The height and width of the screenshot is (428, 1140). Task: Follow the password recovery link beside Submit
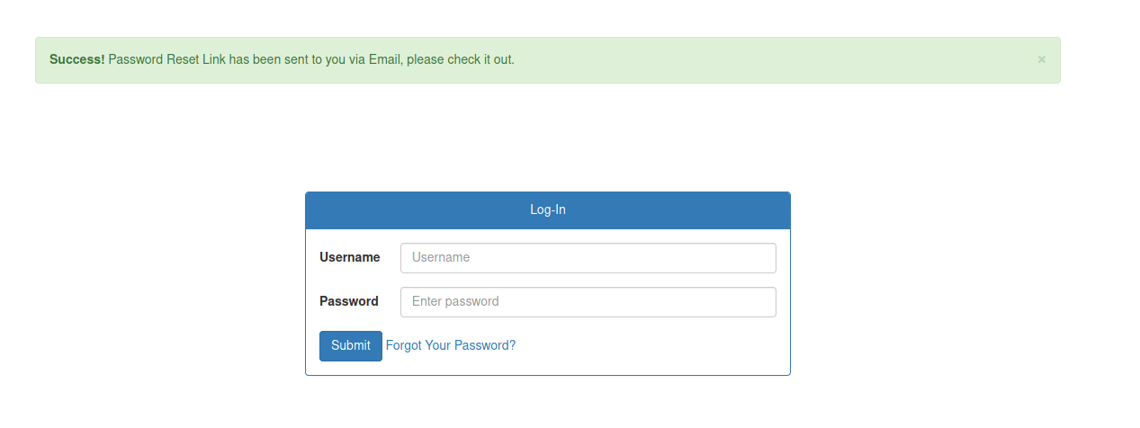click(450, 345)
